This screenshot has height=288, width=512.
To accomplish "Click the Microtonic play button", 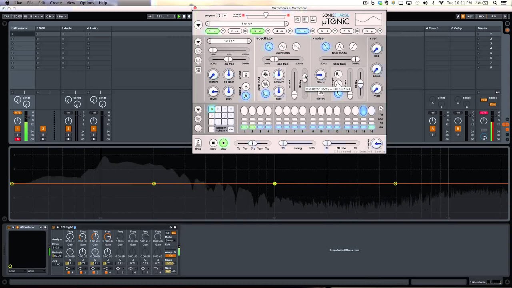I will [x=223, y=143].
